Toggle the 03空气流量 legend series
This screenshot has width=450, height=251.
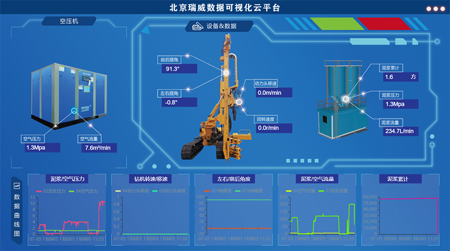point(300,191)
